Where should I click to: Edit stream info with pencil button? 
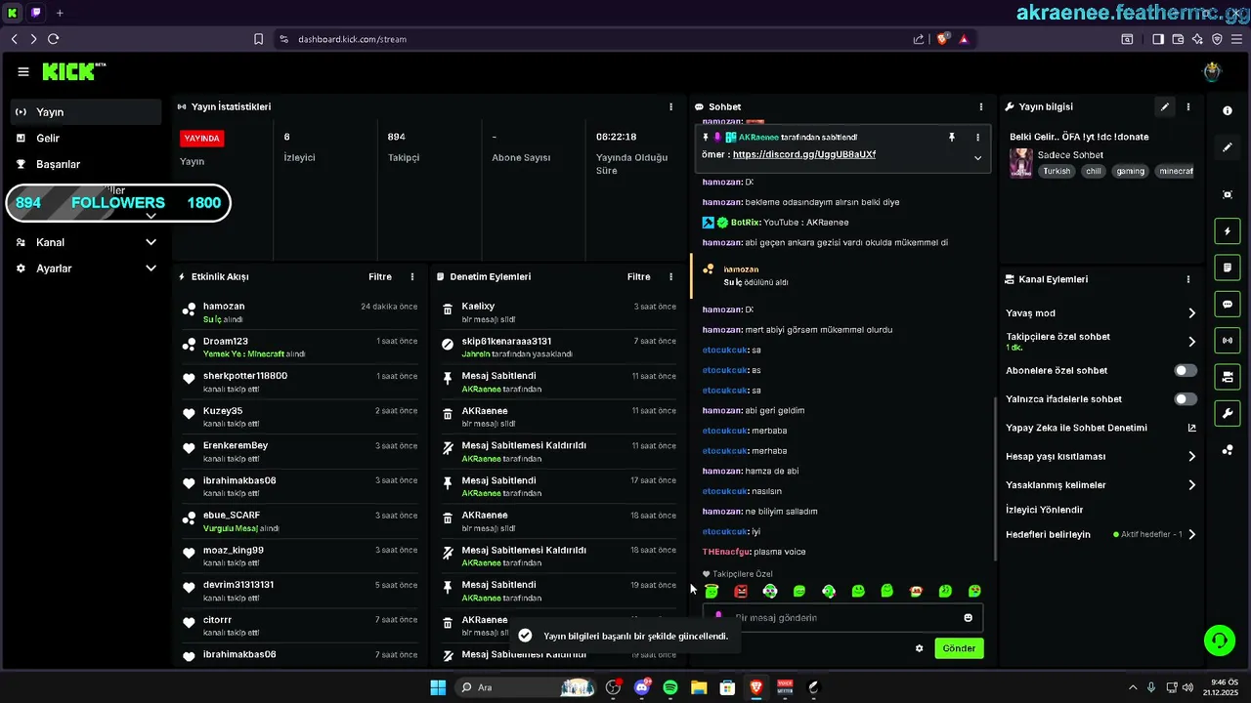(x=1165, y=106)
